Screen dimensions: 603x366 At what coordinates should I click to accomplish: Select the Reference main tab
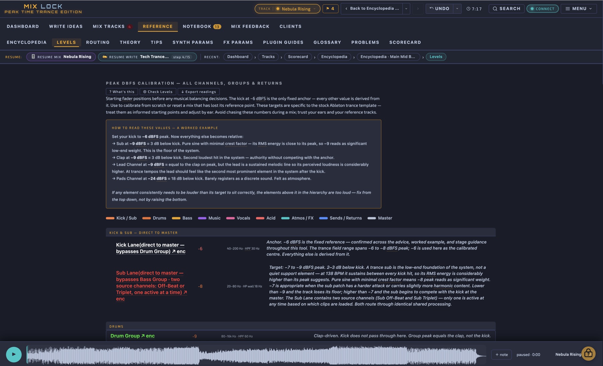[x=157, y=26]
